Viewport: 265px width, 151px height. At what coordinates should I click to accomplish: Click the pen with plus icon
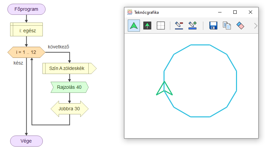(x=193, y=26)
